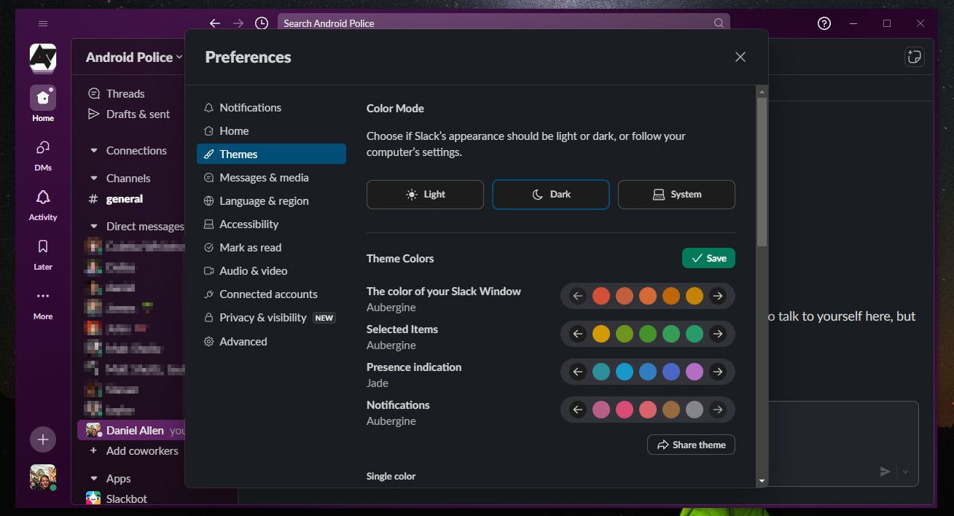Go to Home in the sidebar
Viewport: 954px width, 516px height.
coord(43,103)
